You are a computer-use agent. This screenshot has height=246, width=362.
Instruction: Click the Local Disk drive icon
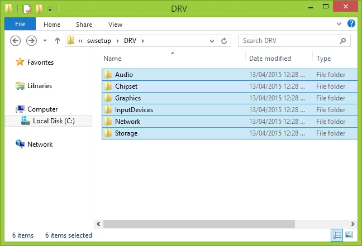click(x=25, y=120)
